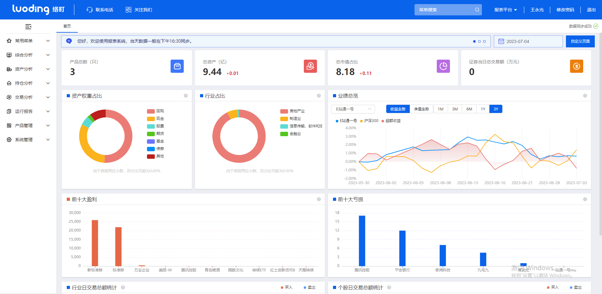Select the 3M time range
Screen dimensions: 602x294
[455, 109]
